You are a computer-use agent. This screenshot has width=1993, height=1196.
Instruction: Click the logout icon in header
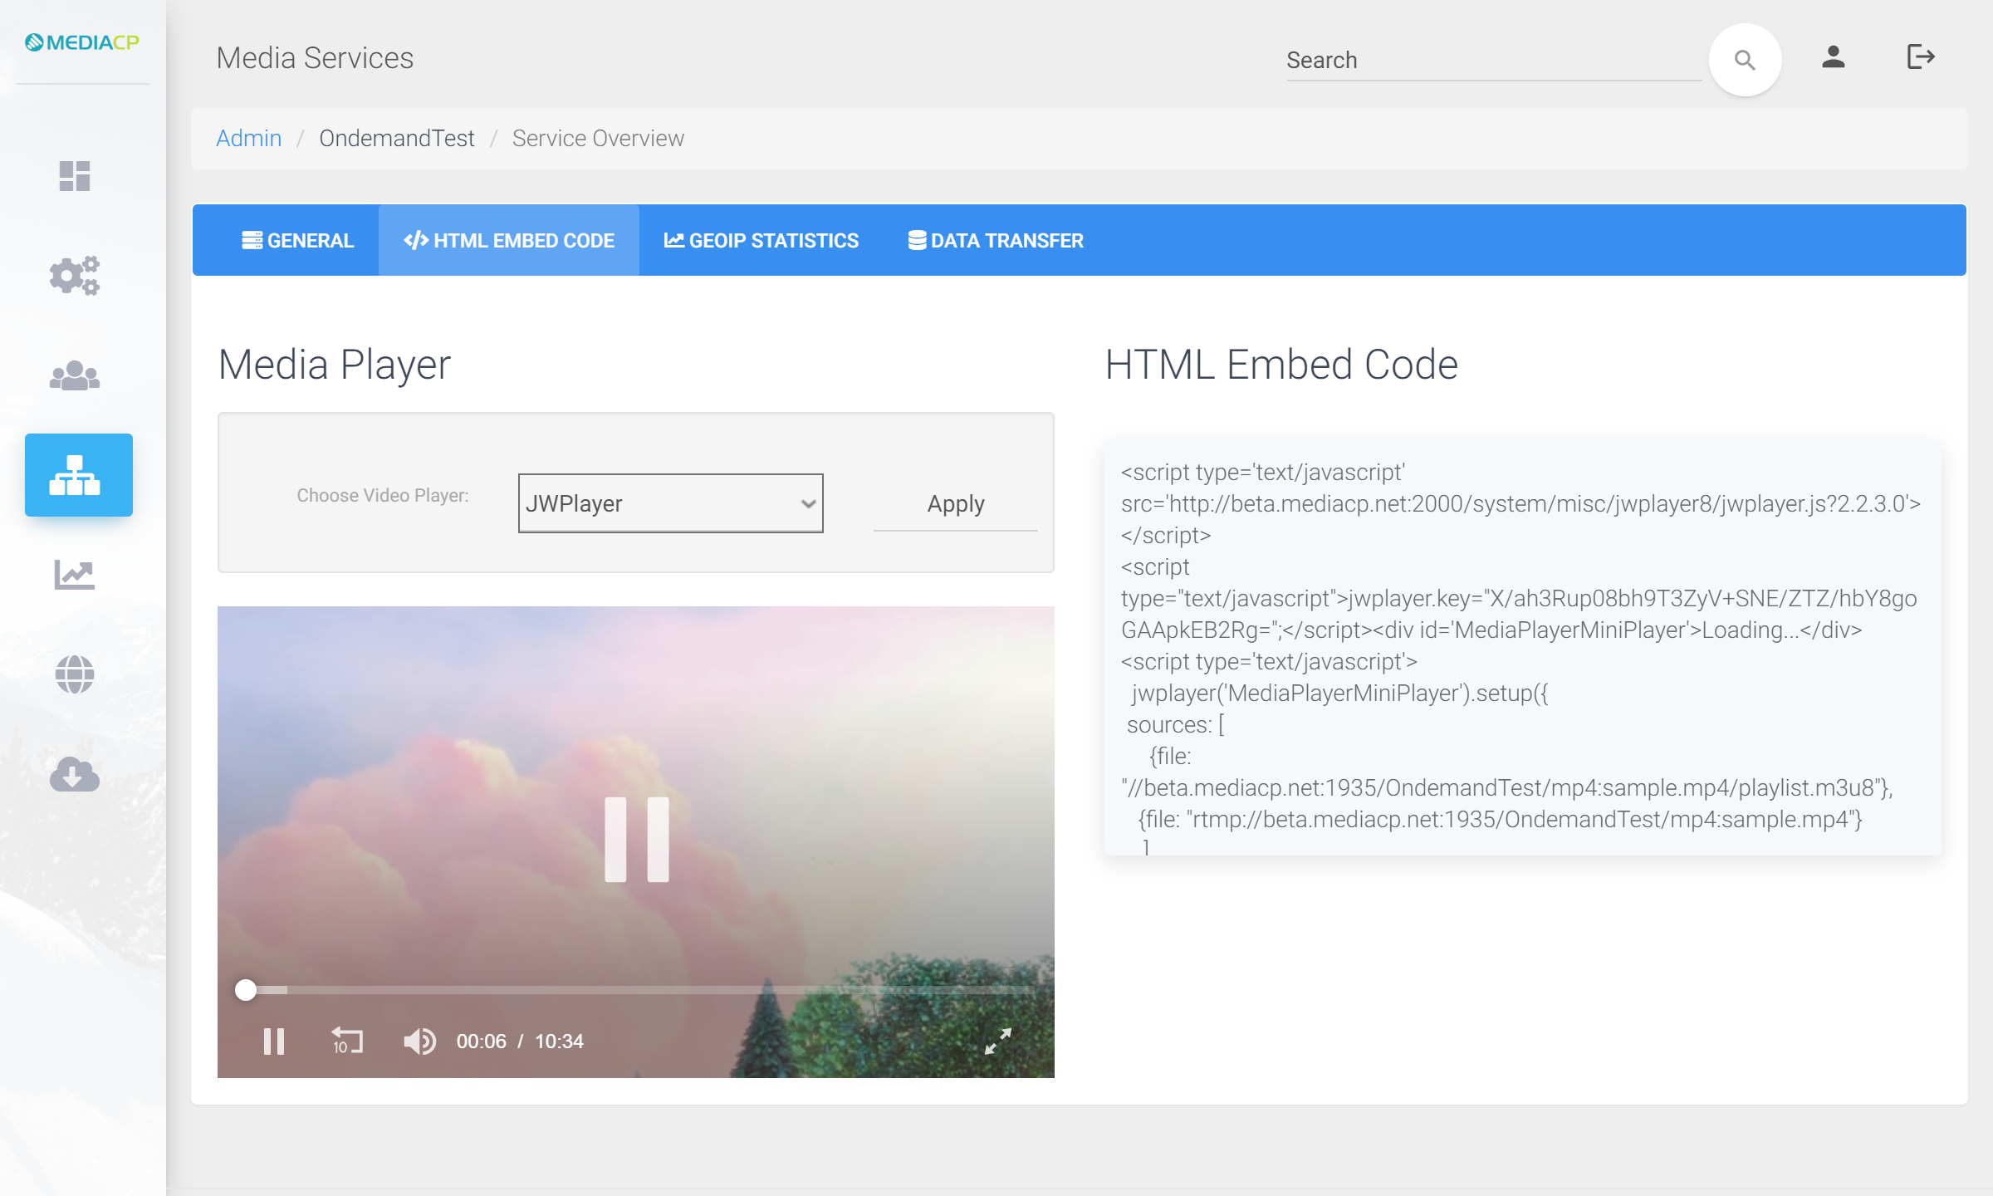1921,57
